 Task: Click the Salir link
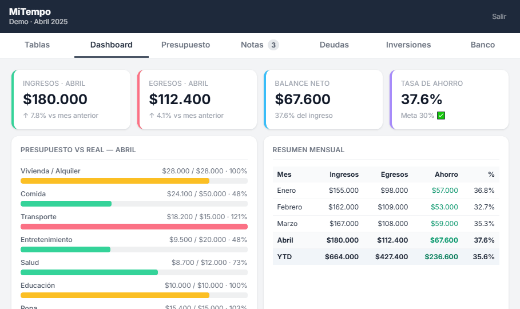[x=499, y=17]
